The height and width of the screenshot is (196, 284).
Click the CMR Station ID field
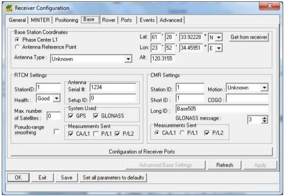[190, 88]
